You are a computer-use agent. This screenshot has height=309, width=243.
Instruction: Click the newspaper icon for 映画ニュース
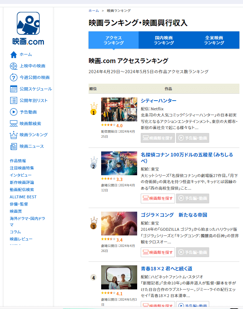(14, 146)
